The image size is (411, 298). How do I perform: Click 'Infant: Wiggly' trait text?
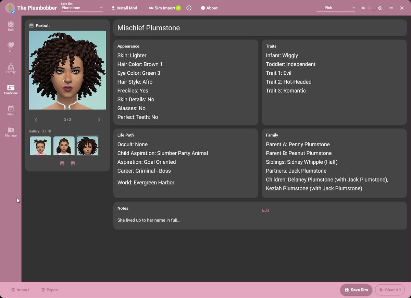pyautogui.click(x=282, y=55)
